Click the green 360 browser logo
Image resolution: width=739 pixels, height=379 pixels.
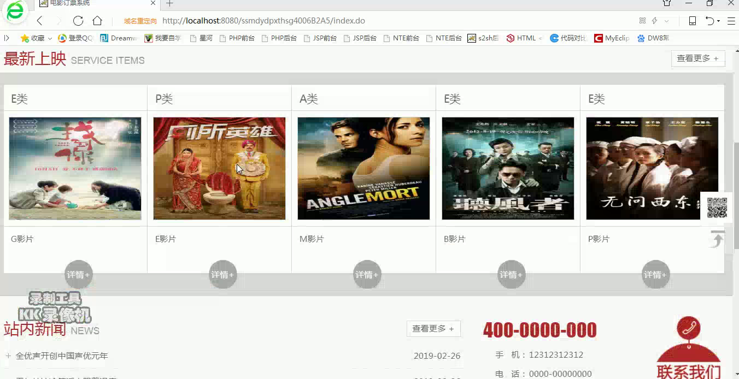click(x=15, y=11)
